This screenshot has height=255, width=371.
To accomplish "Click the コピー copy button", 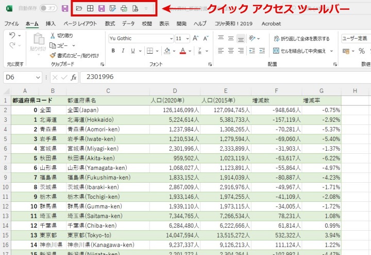I will pos(59,45).
